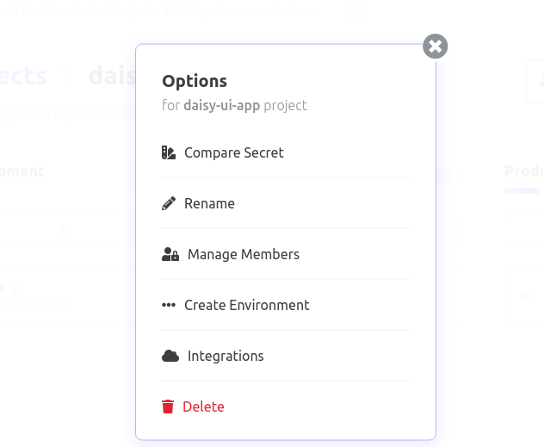Click the Integrations cloud icon
The height and width of the screenshot is (447, 544).
170,357
